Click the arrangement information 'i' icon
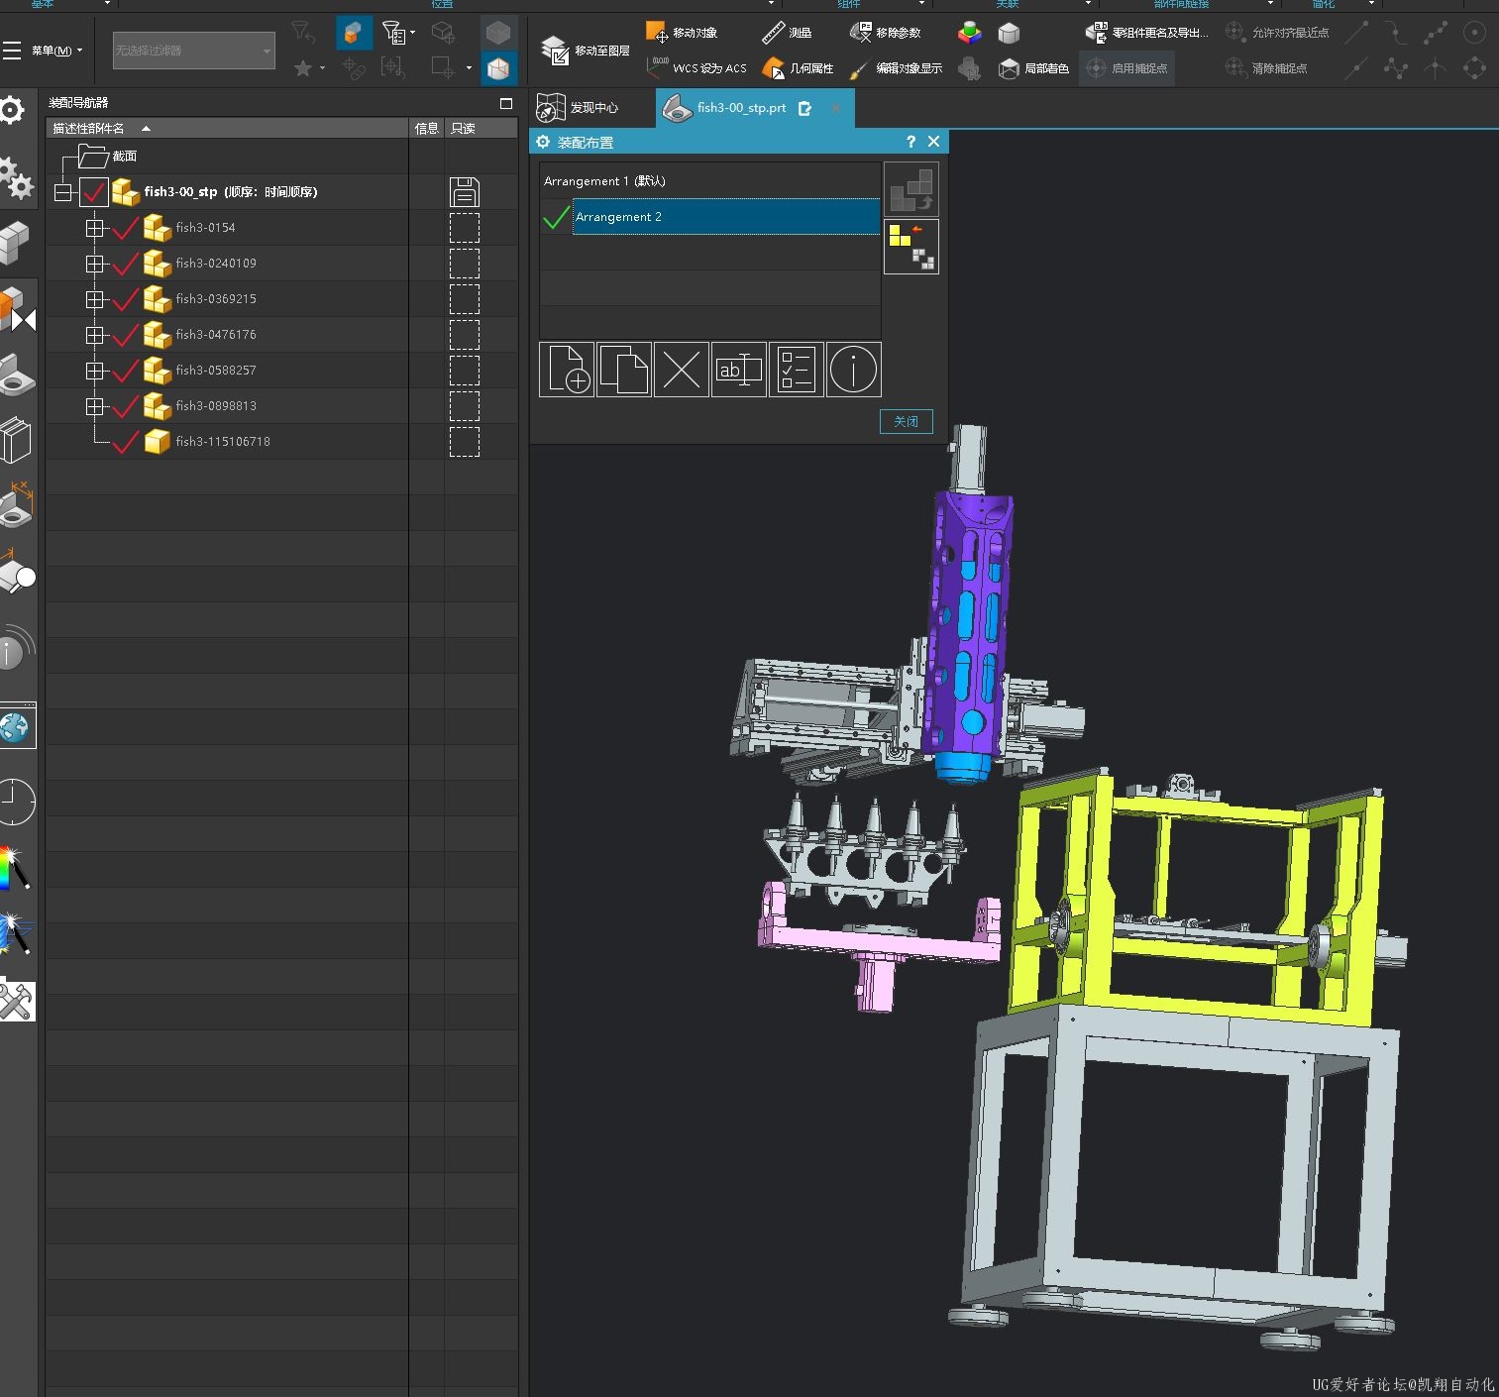 tap(854, 370)
